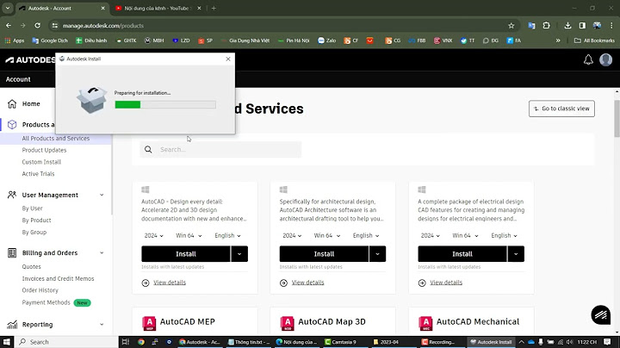Screen dimensions: 620x348
Task: Click the Reporting chart icon
Action: pyautogui.click(x=12, y=324)
